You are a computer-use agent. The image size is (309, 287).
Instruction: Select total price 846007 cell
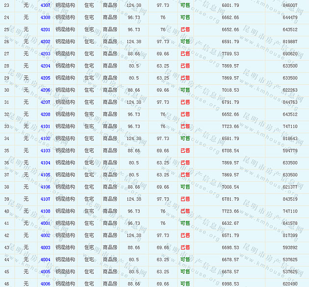290,5
